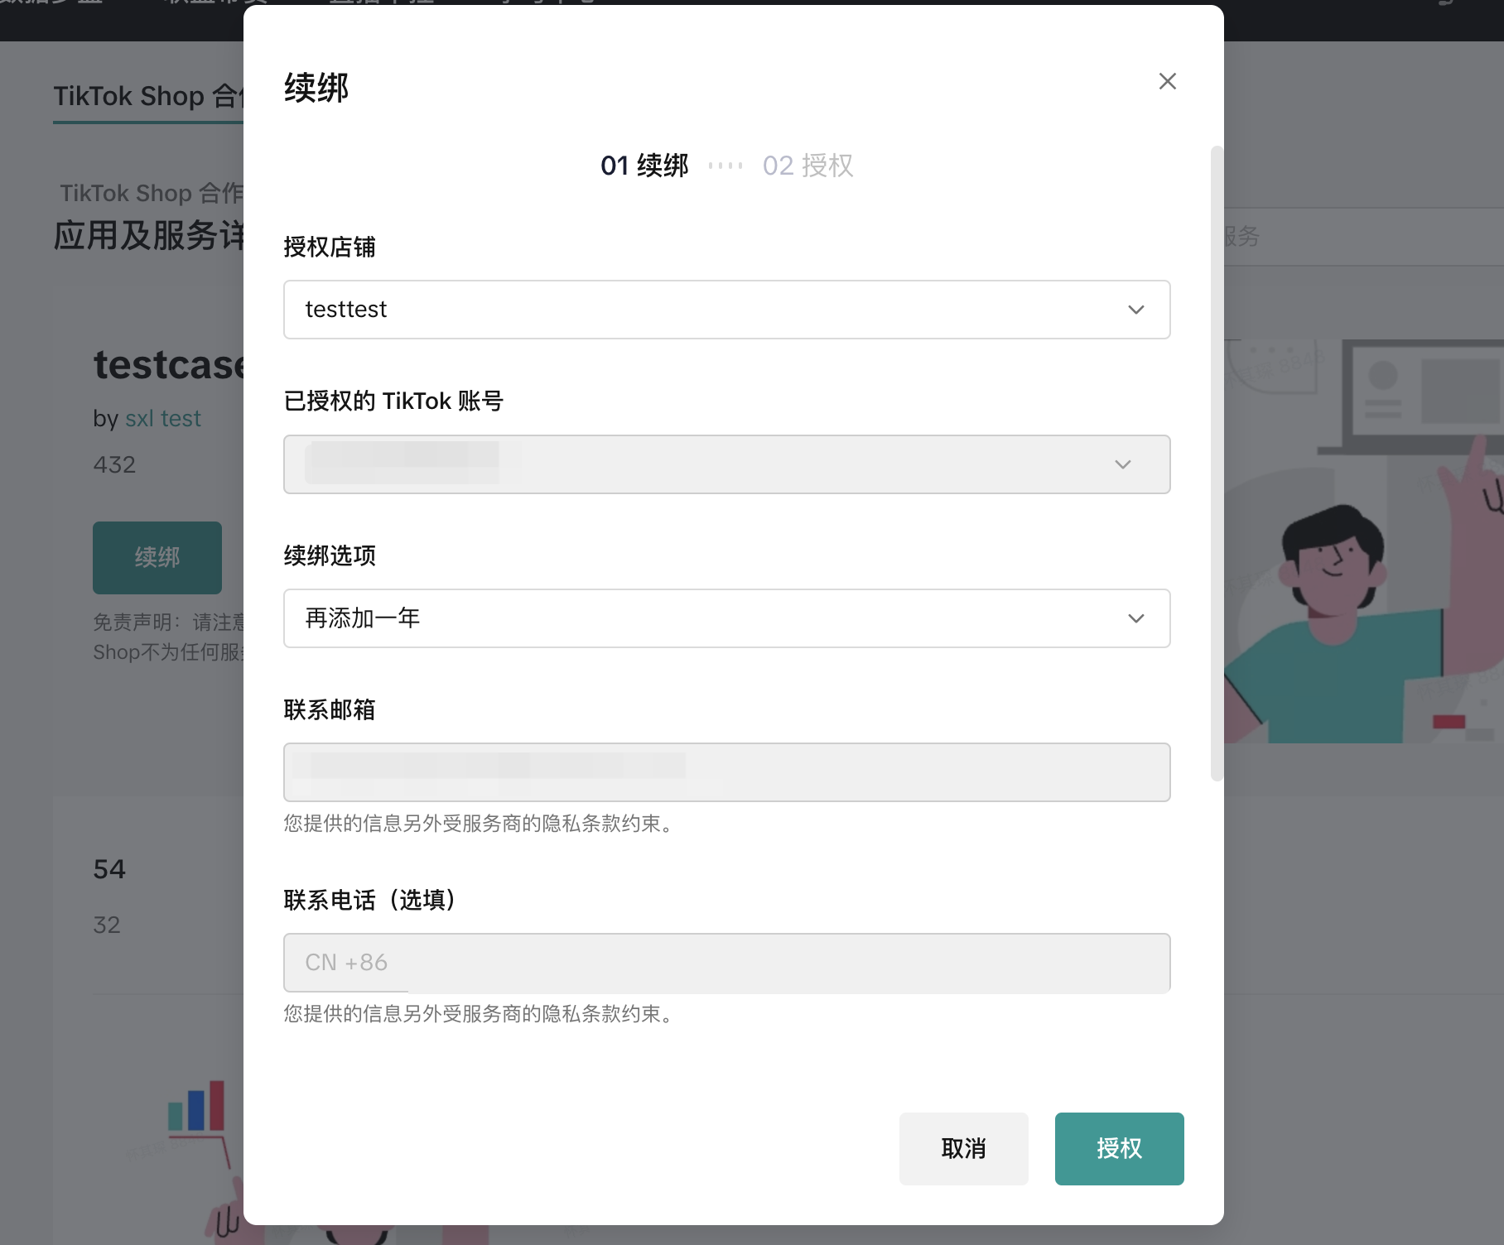Close the 续绑 dialog with the X icon
The height and width of the screenshot is (1245, 1504).
click(1167, 81)
